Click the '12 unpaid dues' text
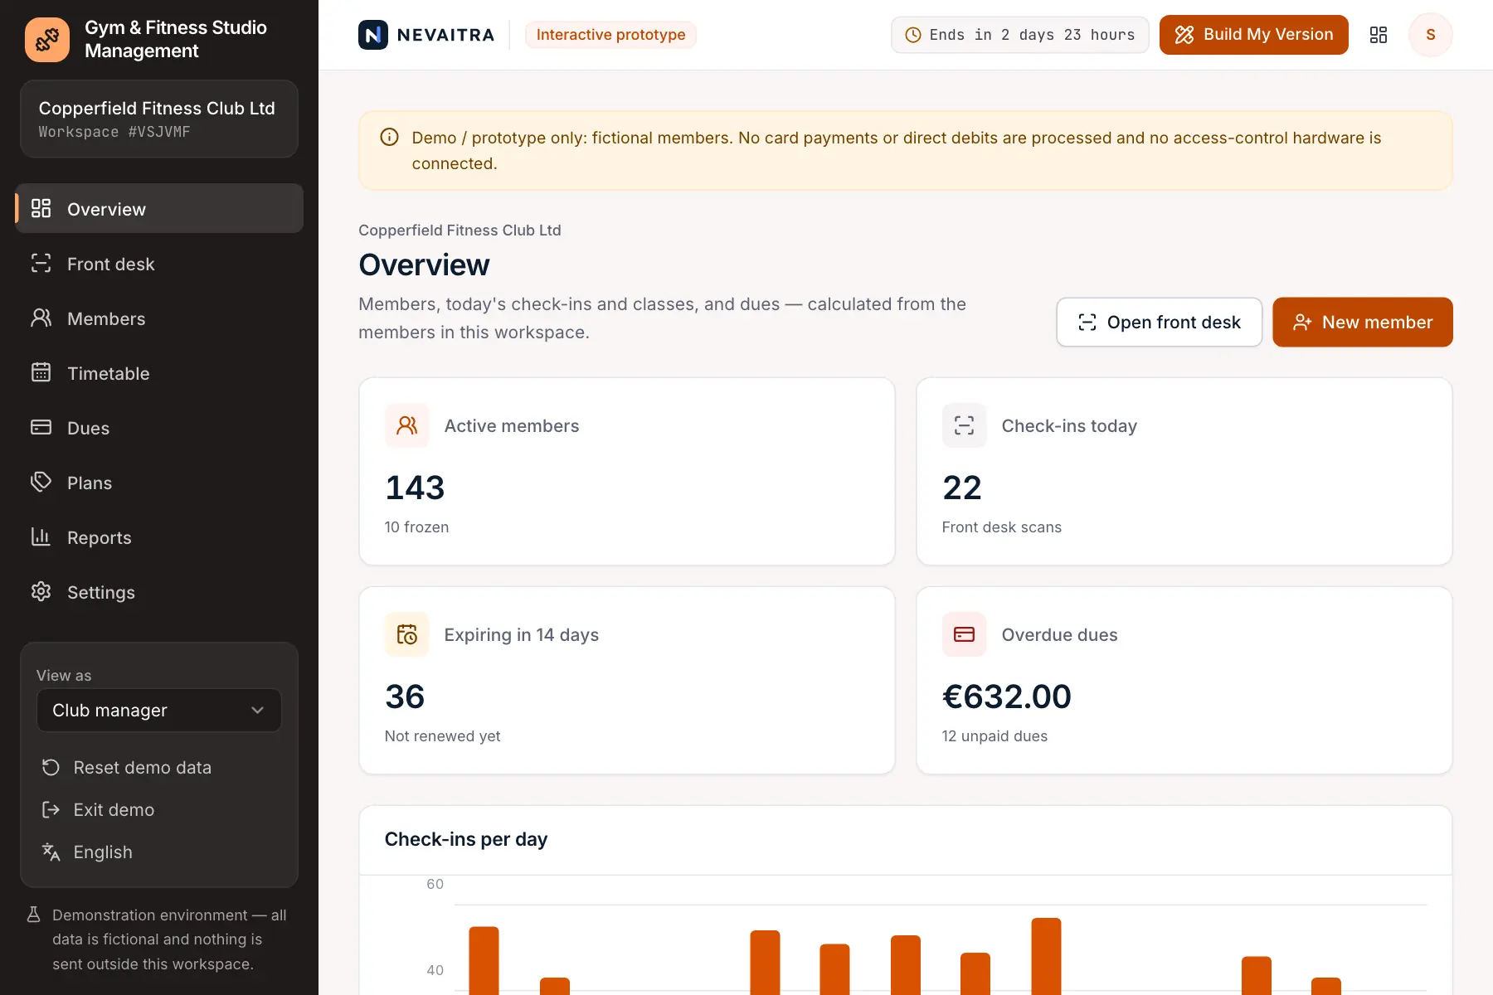 tap(995, 736)
